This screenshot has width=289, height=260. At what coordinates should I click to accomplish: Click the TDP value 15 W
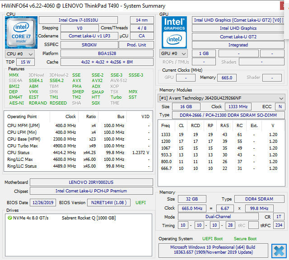(25, 62)
